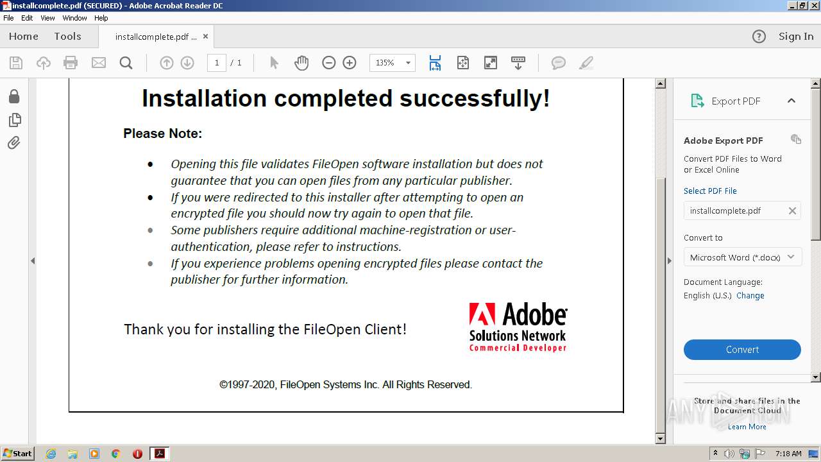Open Windows Explorer folder on taskbar

72,454
